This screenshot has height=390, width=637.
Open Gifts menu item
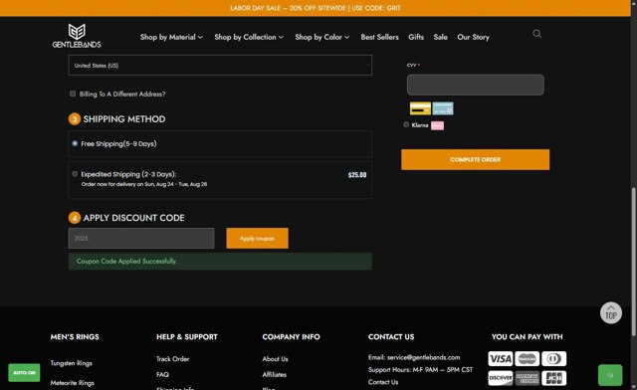416,37
